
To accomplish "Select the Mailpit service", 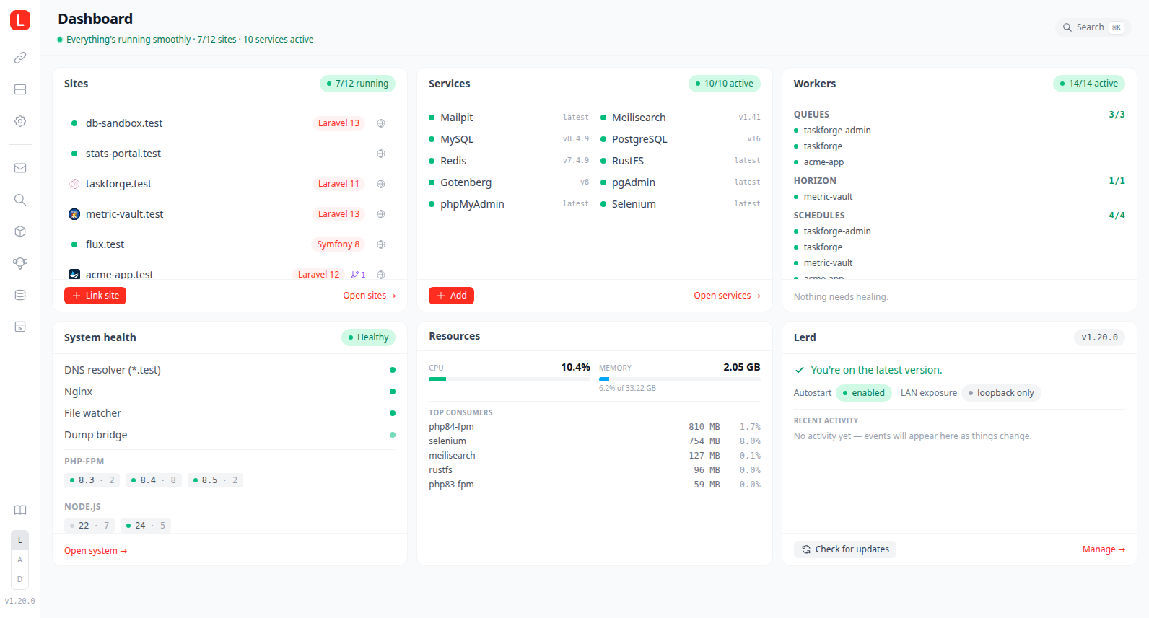I will (509, 118).
